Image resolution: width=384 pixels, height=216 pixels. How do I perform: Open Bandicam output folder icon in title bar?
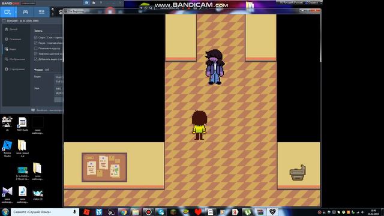point(94,2)
